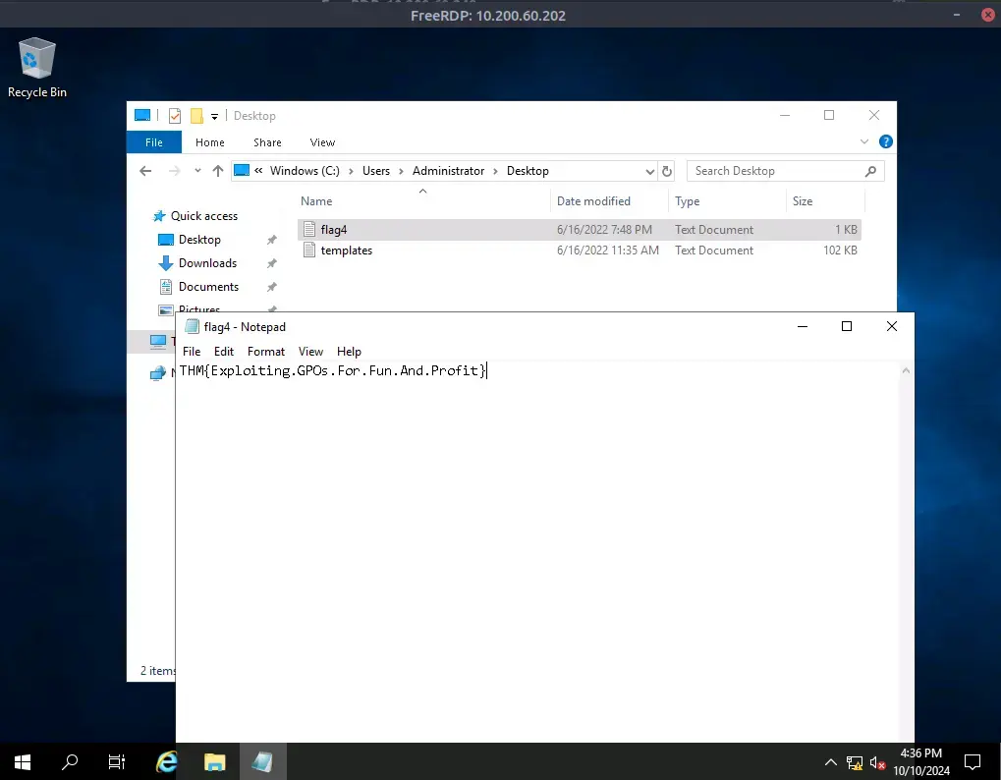The image size is (1001, 780).
Task: Open the address bar history dropdown
Action: coord(650,171)
